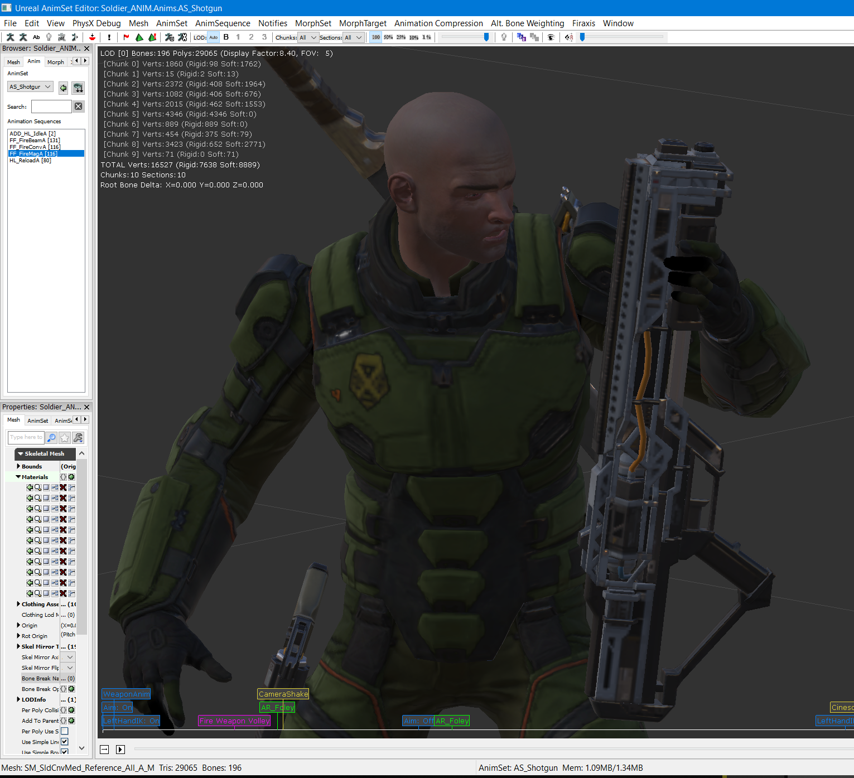The image size is (854, 778).
Task: Toggle the LOD Auto button
Action: pyautogui.click(x=213, y=37)
